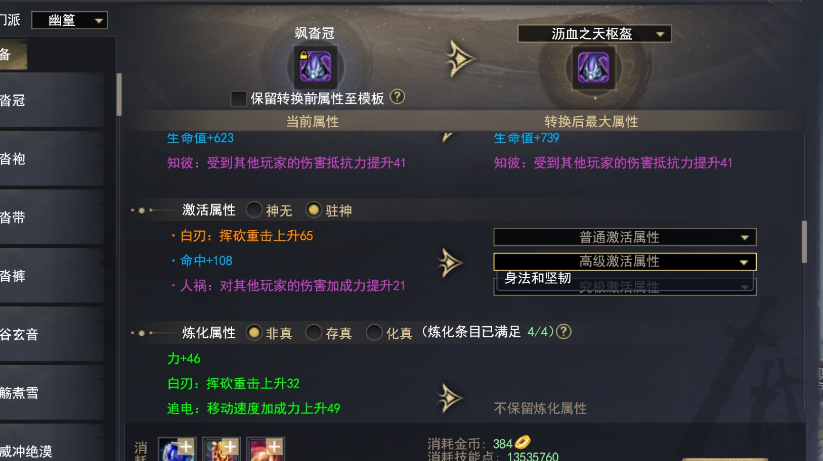Open the 普通激活属性 dropdown
Screen dimensions: 823x461
(x=625, y=237)
